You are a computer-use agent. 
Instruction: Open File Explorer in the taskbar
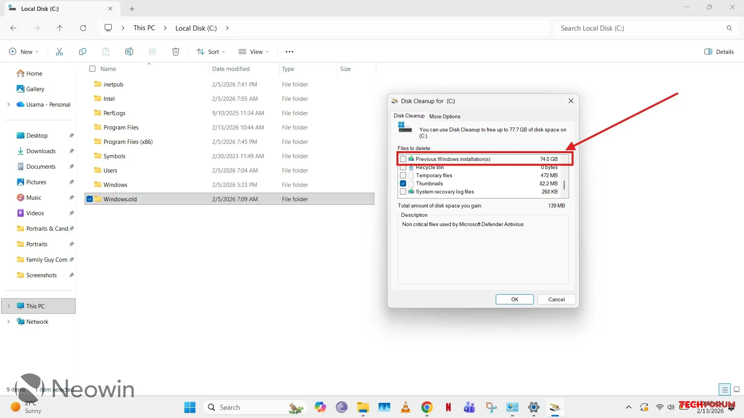tap(363, 407)
